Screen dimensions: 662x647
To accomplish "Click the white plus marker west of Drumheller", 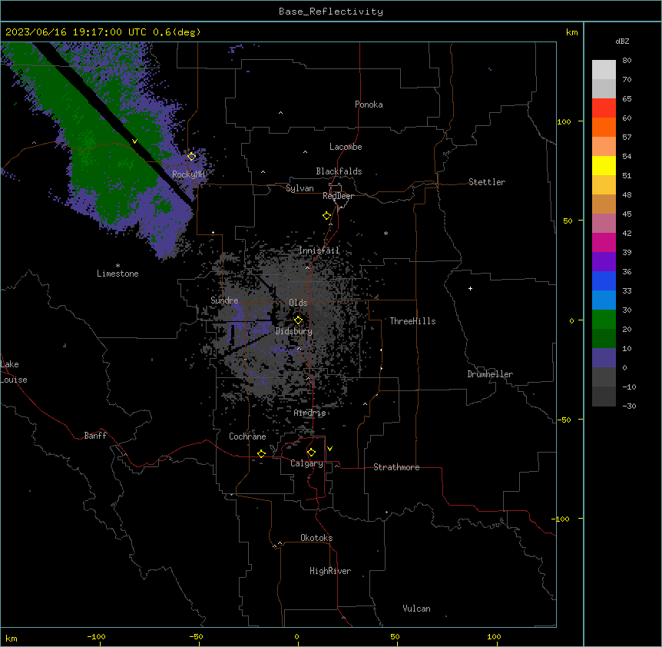I will (470, 288).
